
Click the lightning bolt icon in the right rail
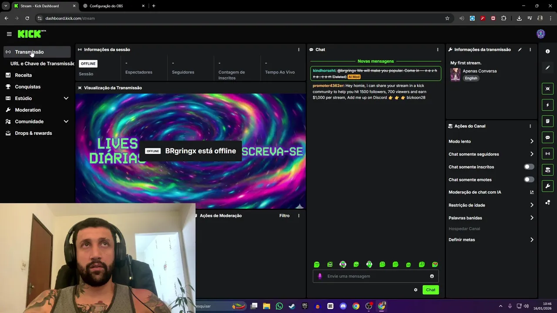[547, 105]
